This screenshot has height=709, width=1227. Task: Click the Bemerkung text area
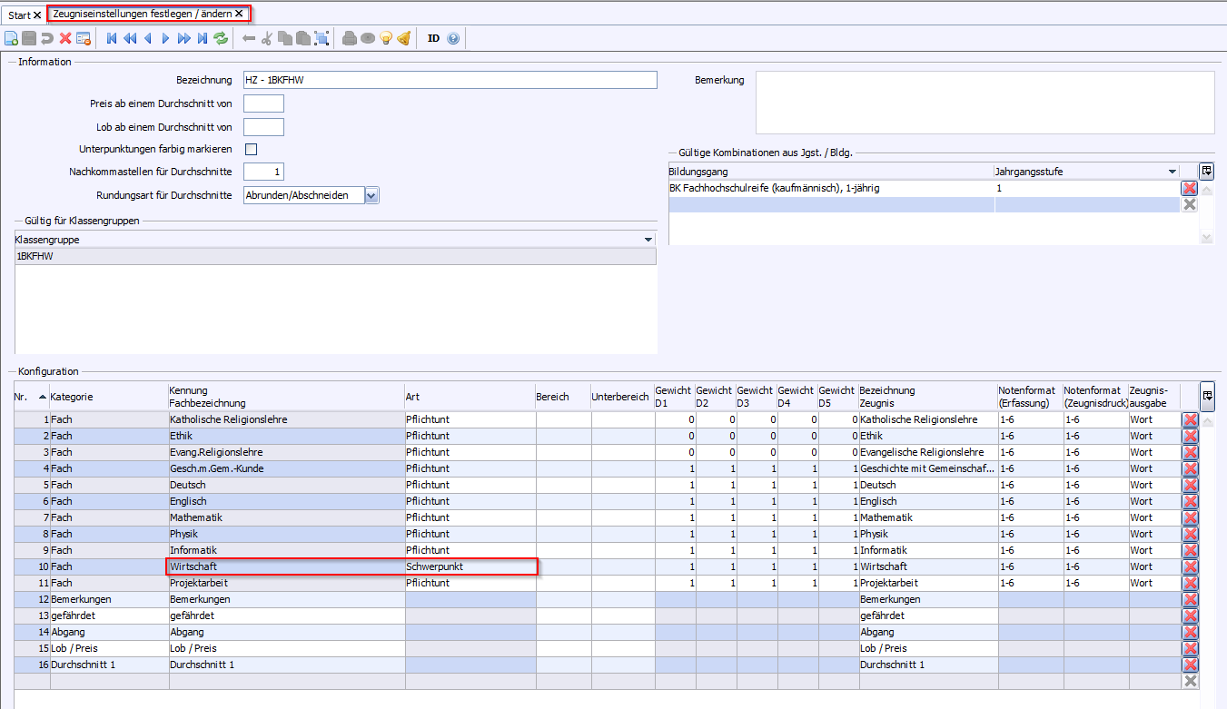(985, 103)
